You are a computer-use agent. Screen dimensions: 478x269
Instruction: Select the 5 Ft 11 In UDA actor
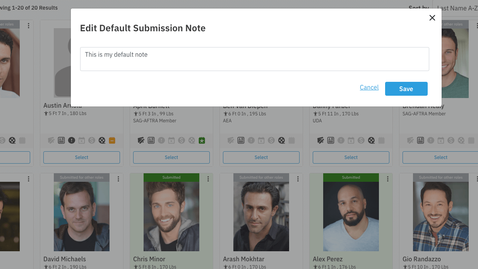[351, 157]
